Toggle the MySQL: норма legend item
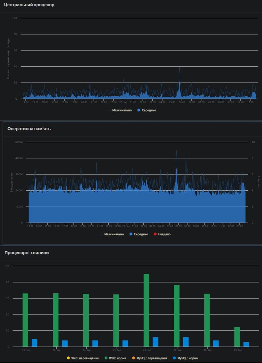Image resolution: width=262 pixels, height=363 pixels. click(x=186, y=358)
